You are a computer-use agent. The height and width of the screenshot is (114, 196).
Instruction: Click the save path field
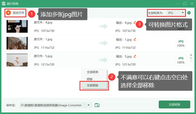click(52, 105)
